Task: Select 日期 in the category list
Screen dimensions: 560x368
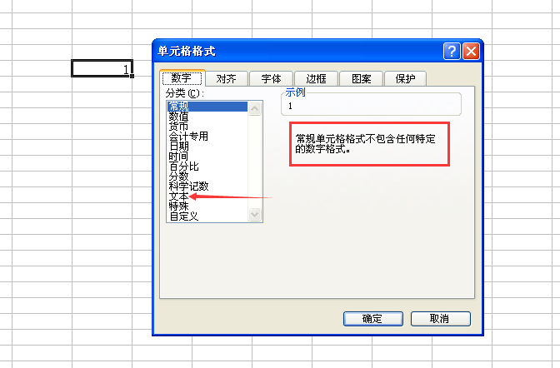Action: tap(207, 147)
